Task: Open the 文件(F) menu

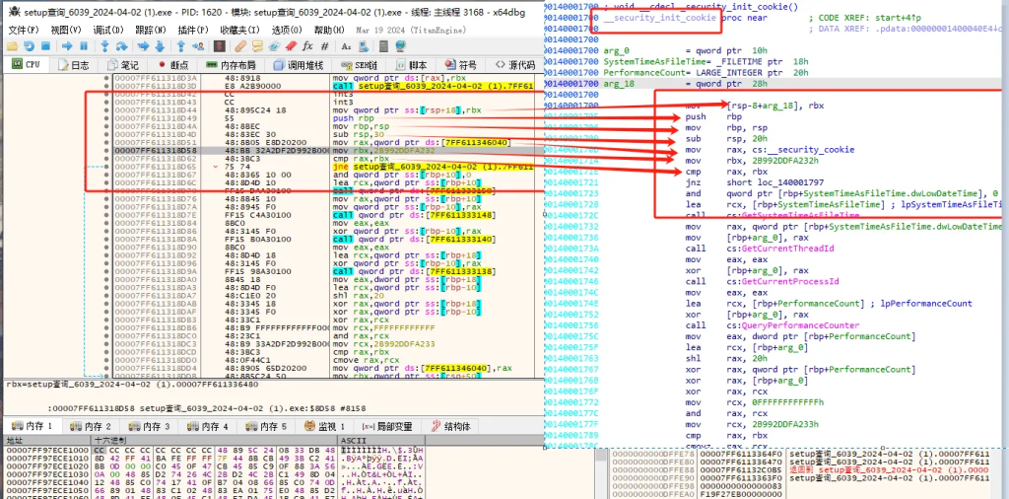Action: coord(22,31)
